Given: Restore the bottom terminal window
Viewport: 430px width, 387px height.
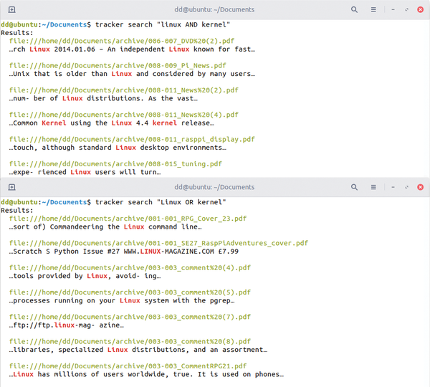Looking at the screenshot, I should coord(406,187).
